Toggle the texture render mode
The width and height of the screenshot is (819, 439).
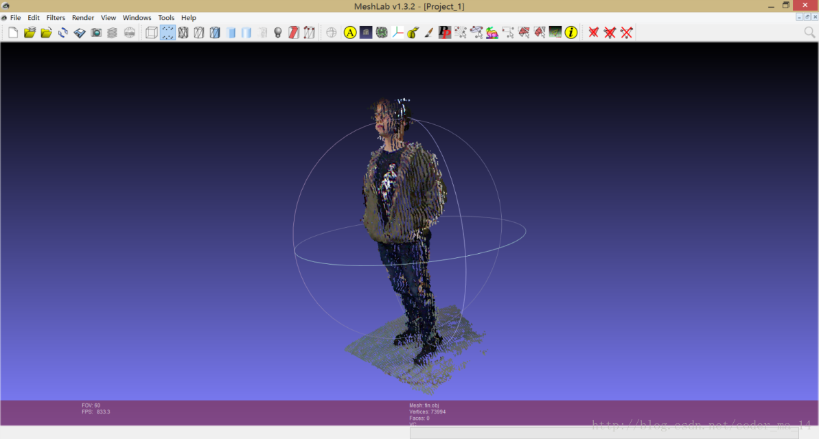[262, 33]
